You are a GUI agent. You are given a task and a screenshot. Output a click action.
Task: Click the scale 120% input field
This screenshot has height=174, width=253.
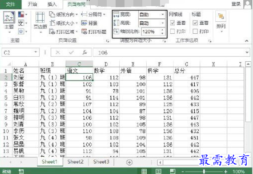pyautogui.click(x=151, y=32)
